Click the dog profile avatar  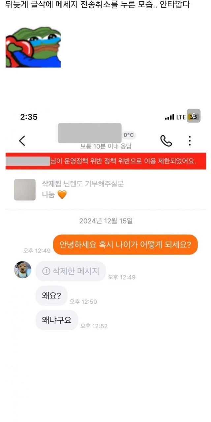tap(23, 270)
